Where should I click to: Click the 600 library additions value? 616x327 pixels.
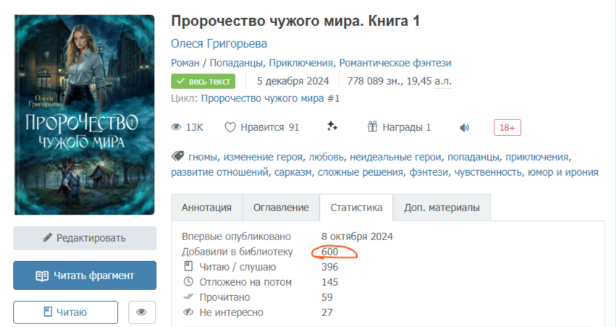click(329, 252)
